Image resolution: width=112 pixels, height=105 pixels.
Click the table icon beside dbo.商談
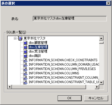coord(25,56)
